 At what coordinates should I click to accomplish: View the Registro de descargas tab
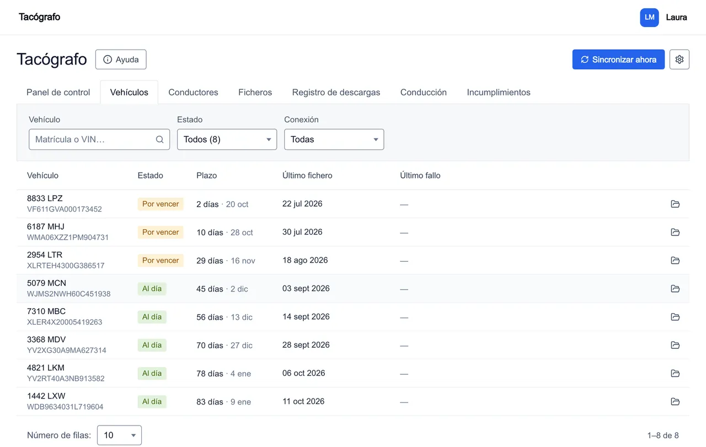336,93
